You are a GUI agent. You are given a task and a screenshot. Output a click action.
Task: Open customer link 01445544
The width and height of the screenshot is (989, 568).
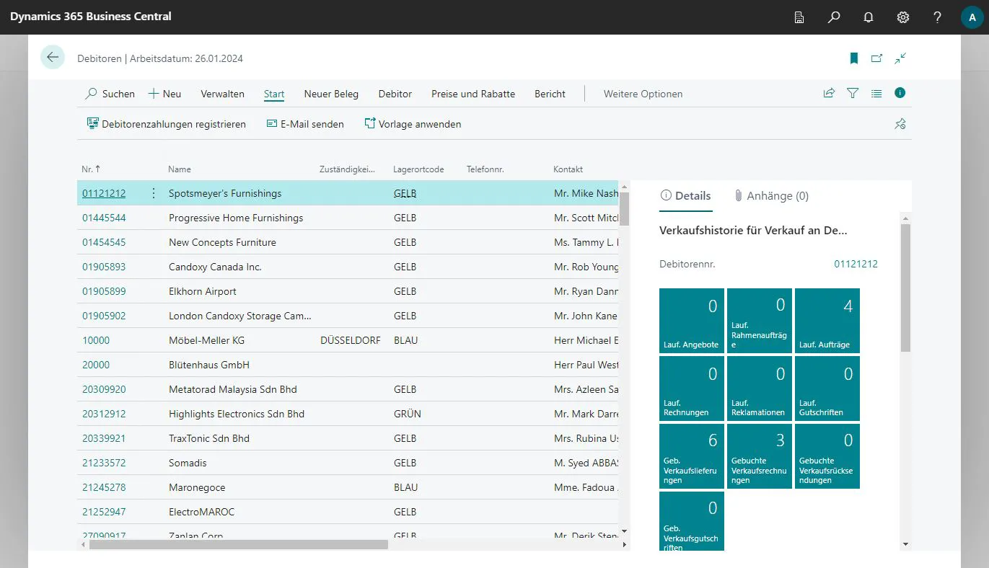(104, 218)
